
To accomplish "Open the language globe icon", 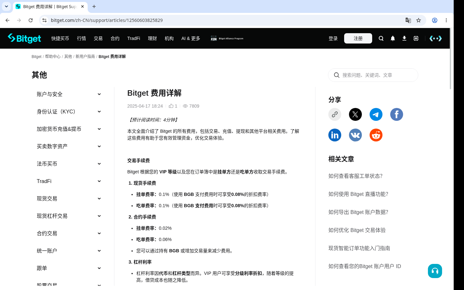I will (416, 38).
